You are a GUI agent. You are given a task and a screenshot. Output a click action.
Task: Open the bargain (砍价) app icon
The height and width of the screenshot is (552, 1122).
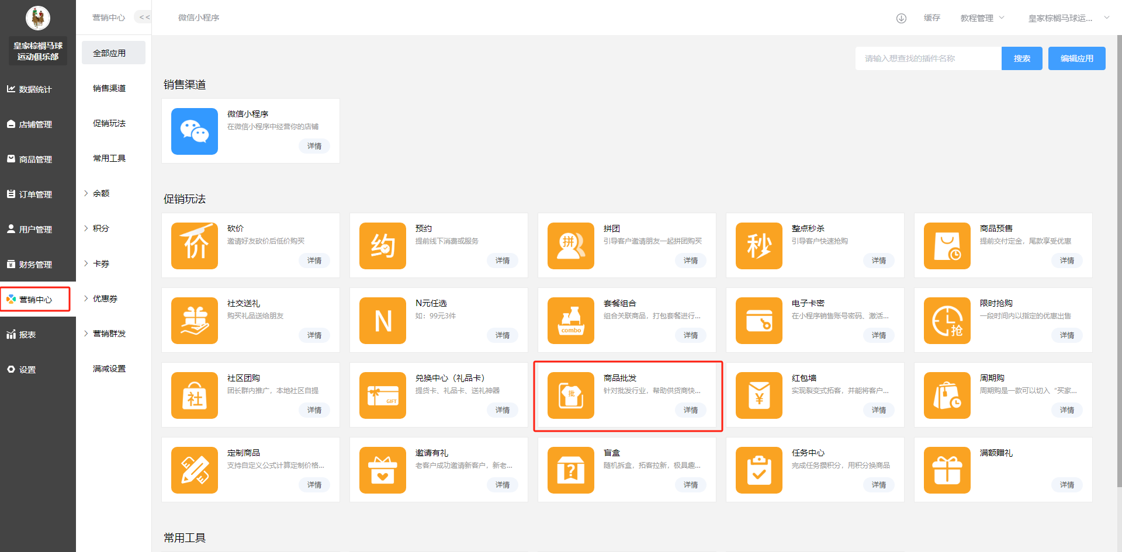[194, 246]
